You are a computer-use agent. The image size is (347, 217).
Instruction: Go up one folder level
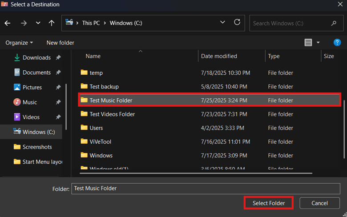pyautogui.click(x=52, y=23)
